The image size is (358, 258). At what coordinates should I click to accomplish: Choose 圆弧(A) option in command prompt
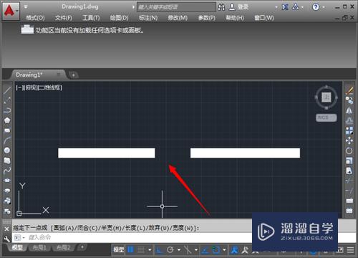(64, 228)
